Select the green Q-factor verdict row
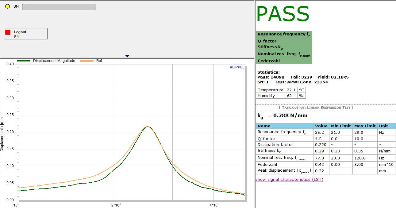396x208 pixels. point(284,41)
